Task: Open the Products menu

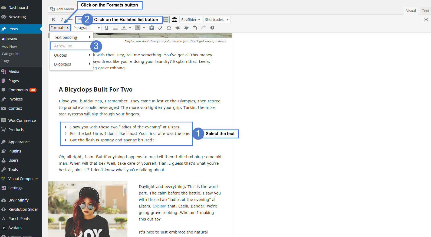Action: pyautogui.click(x=21, y=130)
